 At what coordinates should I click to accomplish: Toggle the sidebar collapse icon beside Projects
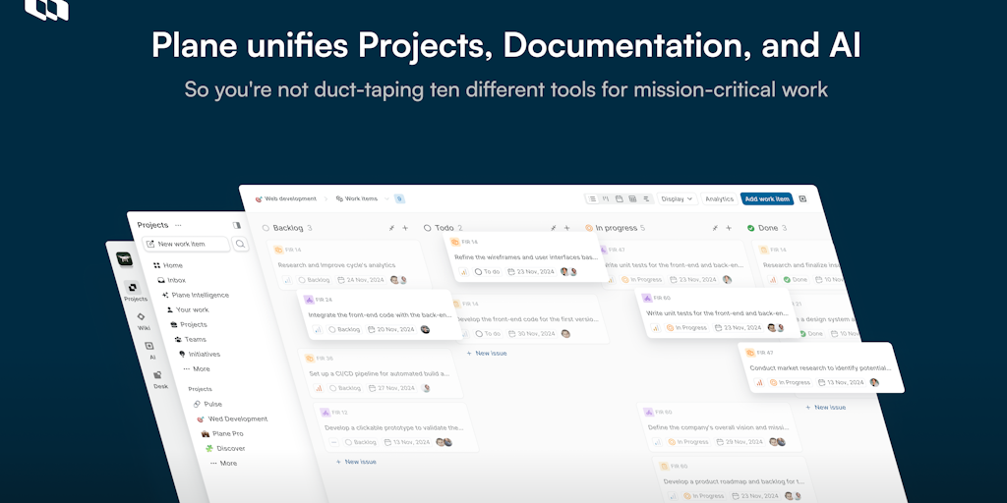pos(236,225)
